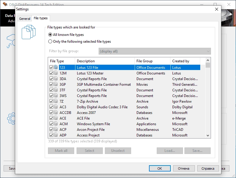Click the Movies file group cell
The image size is (236, 178).
[x=142, y=84]
